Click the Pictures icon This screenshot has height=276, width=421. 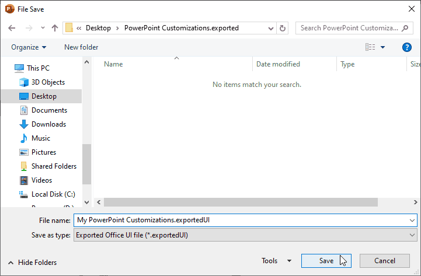(24, 152)
